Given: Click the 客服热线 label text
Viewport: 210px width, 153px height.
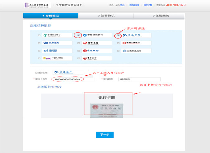Looking at the screenshot, I should 161,5.
